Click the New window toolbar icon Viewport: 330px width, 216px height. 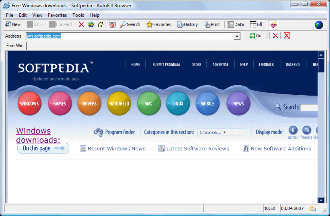(x=13, y=24)
